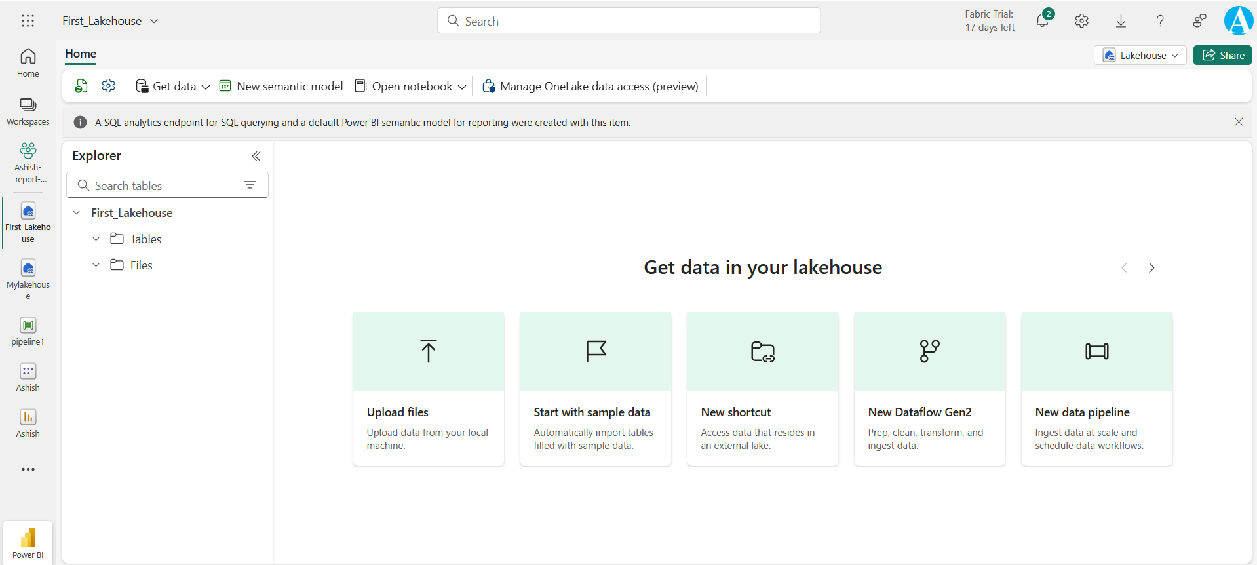Open pipeline1 from the left sidebar
Image resolution: width=1257 pixels, height=565 pixels.
point(28,331)
